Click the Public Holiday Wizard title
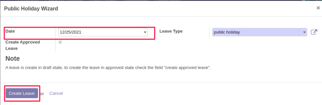Image resolution: width=322 pixels, height=105 pixels. coord(31,8)
